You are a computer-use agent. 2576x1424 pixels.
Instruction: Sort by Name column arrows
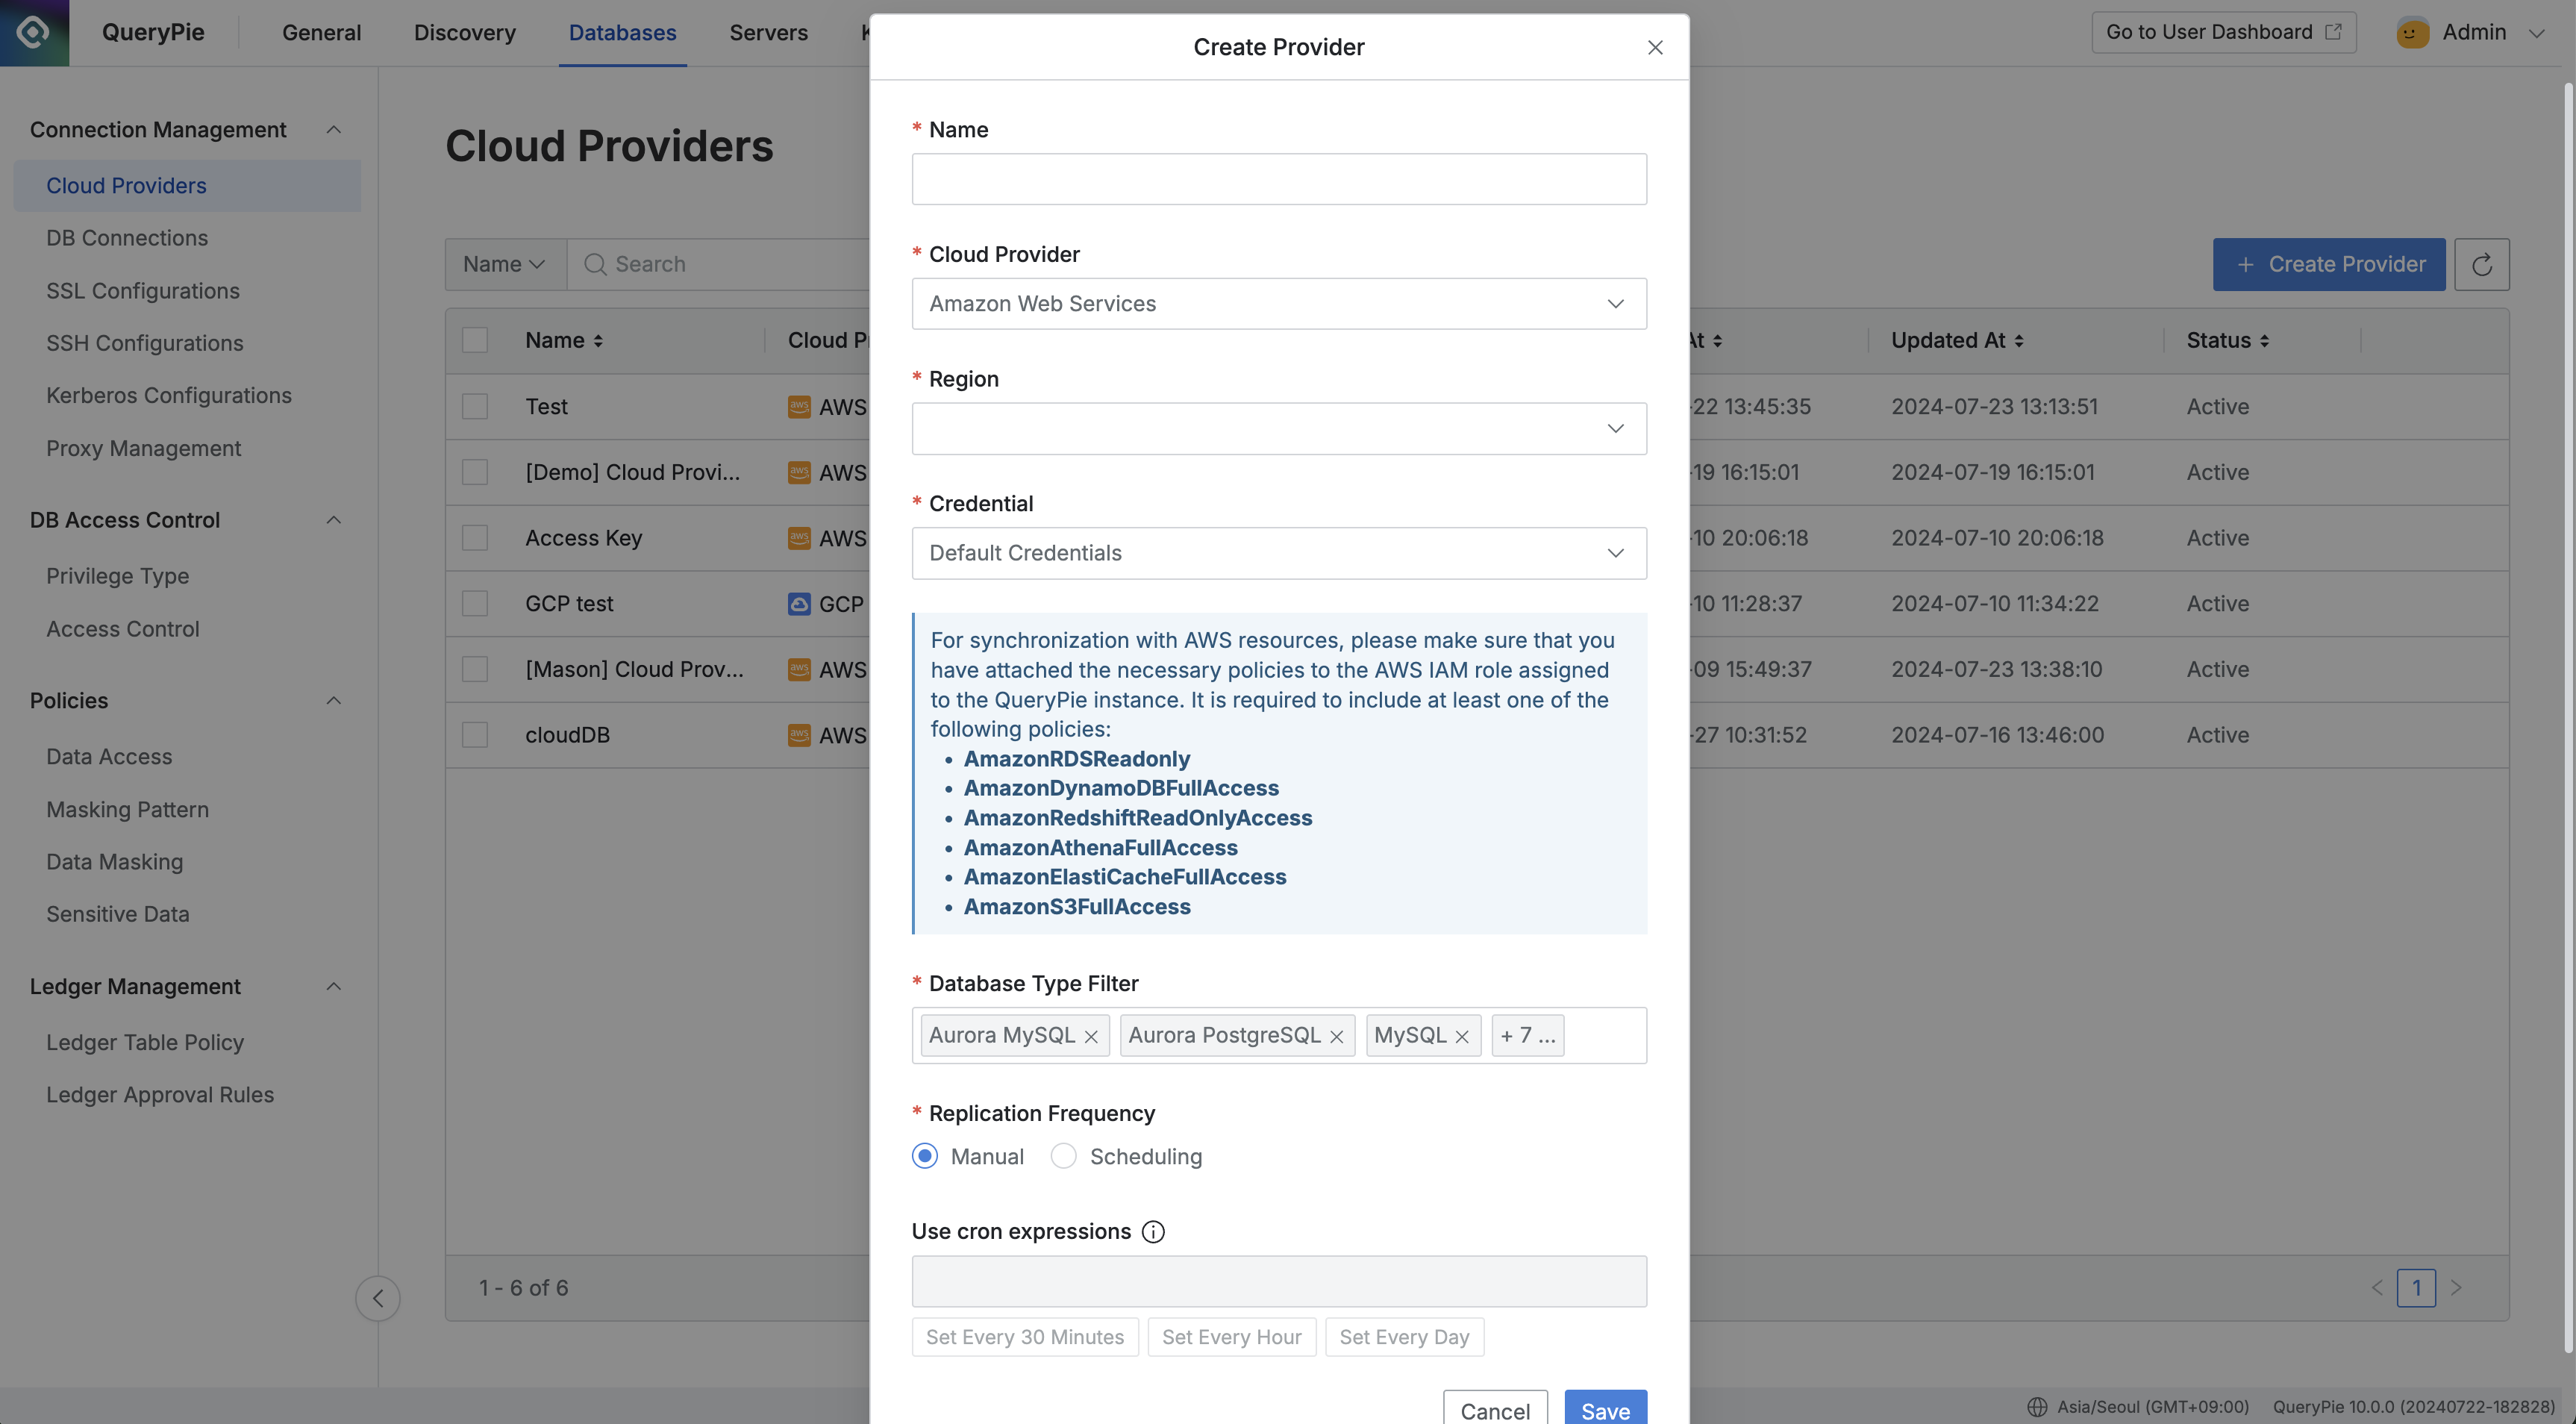click(598, 341)
